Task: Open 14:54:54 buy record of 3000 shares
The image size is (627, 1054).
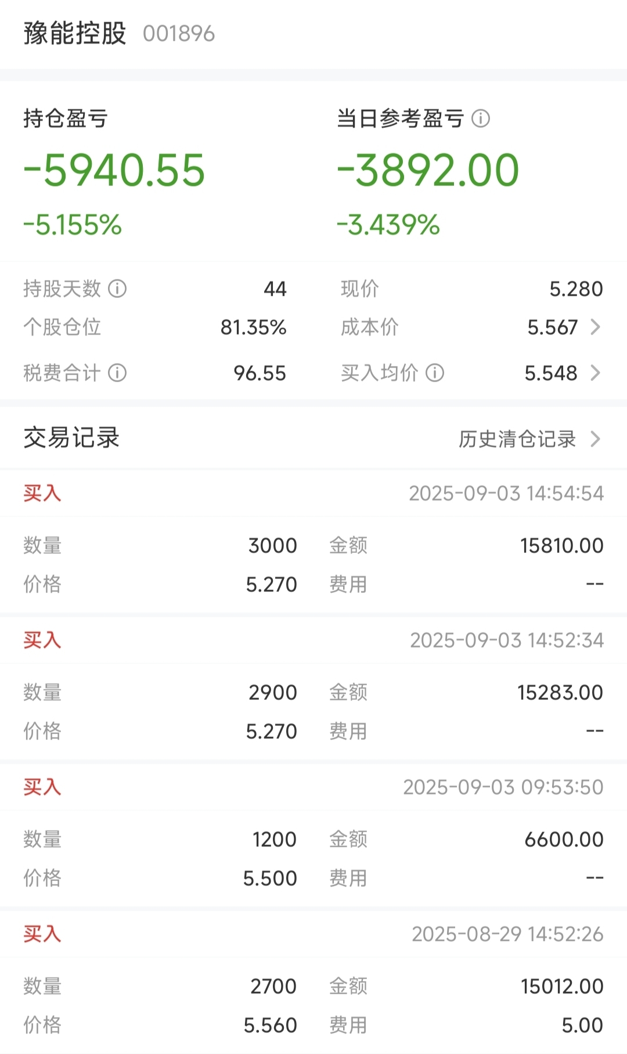Action: tap(313, 541)
